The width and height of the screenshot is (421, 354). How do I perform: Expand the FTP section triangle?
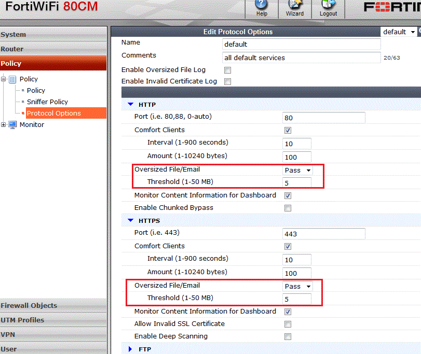(x=130, y=349)
